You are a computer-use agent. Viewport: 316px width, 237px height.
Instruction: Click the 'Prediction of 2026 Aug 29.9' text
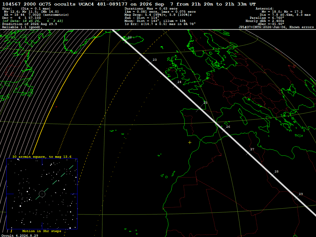click(x=30, y=24)
